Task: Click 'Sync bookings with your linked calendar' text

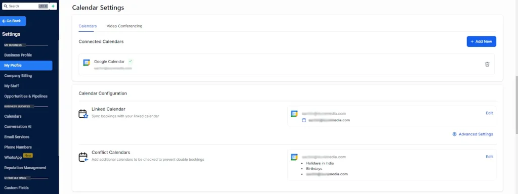Action: click(125, 116)
